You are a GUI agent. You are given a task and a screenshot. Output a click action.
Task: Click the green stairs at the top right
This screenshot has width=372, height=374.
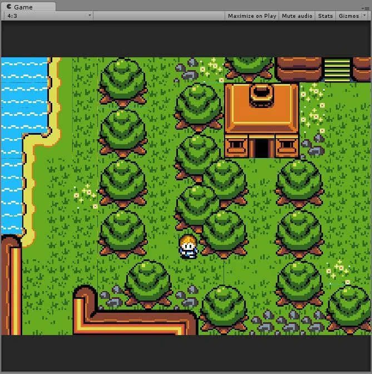[337, 69]
